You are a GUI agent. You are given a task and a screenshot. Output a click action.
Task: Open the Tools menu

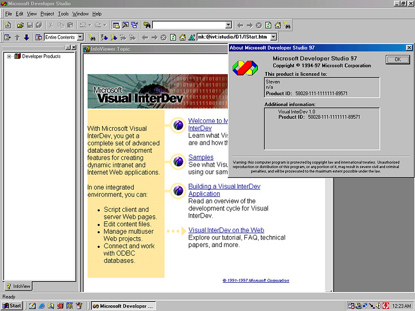63,14
